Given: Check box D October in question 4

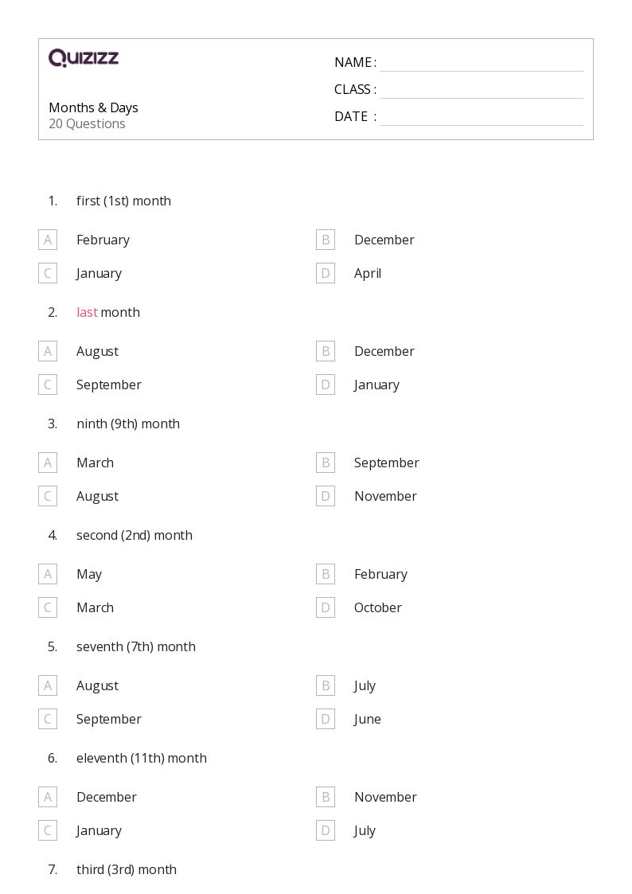Looking at the screenshot, I should 326,607.
